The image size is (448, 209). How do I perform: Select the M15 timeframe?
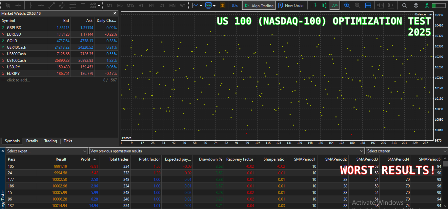130,6
